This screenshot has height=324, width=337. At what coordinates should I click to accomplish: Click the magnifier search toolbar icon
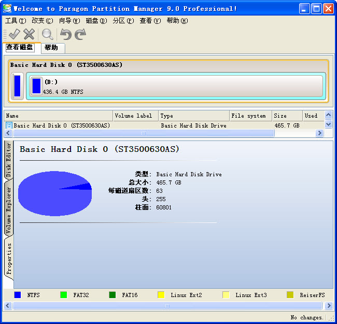pos(47,34)
